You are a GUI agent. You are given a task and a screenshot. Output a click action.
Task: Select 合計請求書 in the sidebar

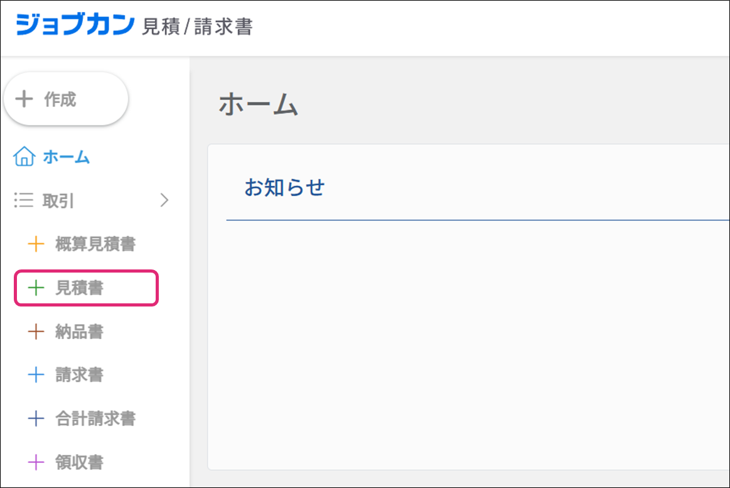[95, 418]
